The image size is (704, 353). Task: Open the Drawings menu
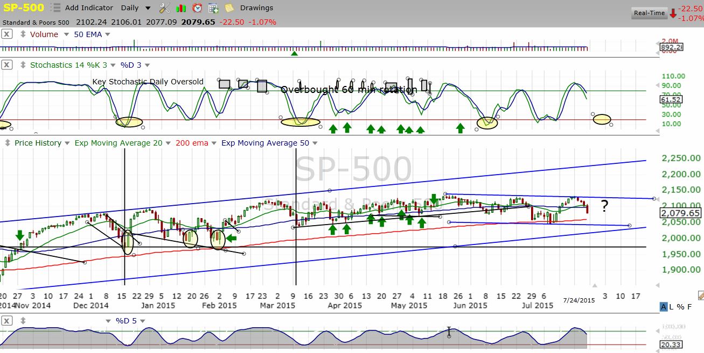[256, 8]
